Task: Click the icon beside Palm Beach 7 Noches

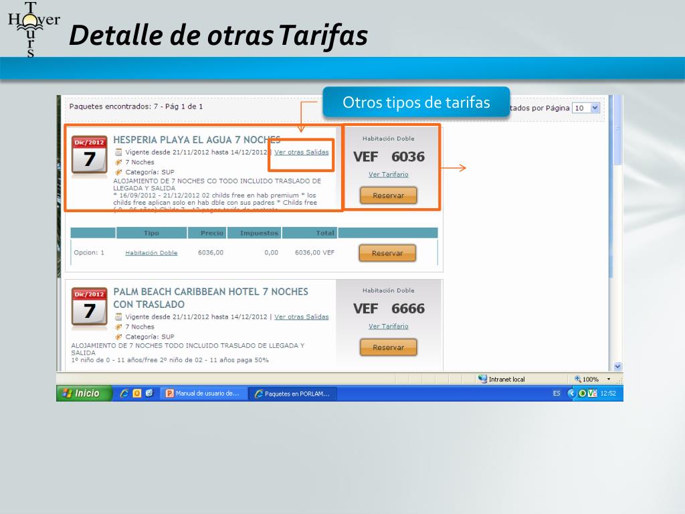Action: [118, 327]
